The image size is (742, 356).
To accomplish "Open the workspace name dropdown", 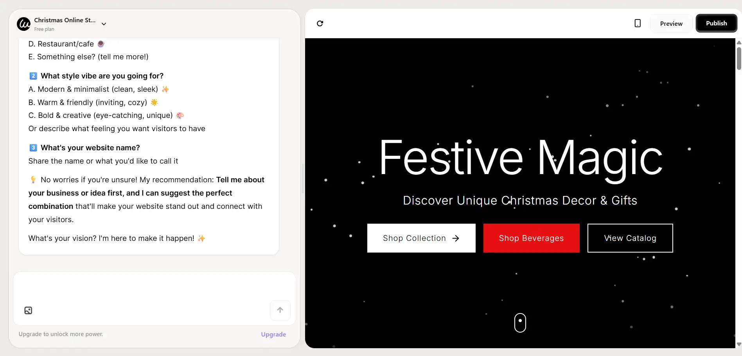I will coord(104,24).
